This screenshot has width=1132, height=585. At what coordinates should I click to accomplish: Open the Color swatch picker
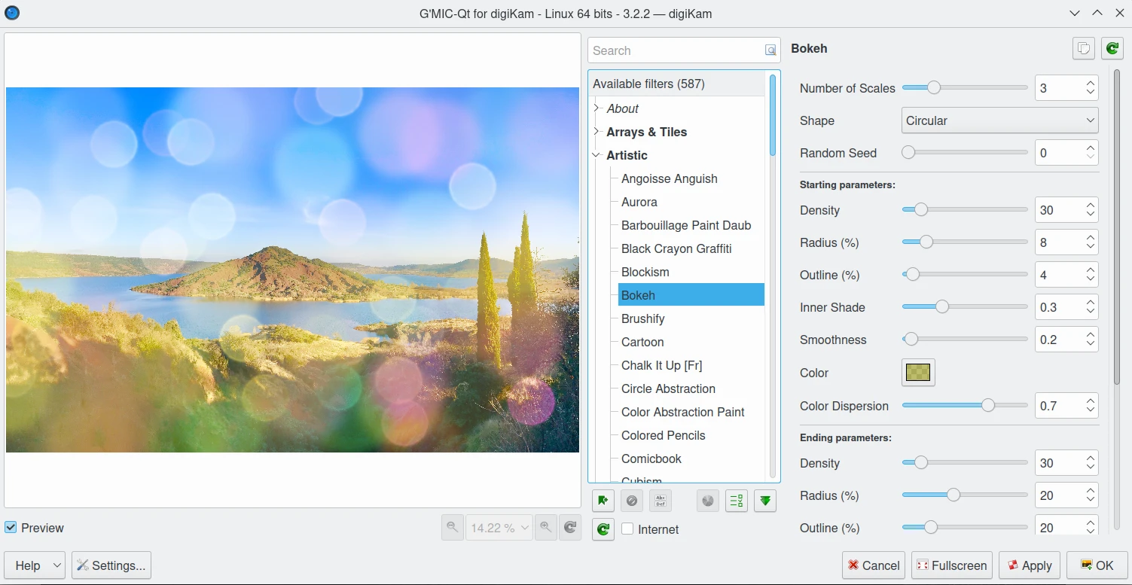(x=918, y=373)
